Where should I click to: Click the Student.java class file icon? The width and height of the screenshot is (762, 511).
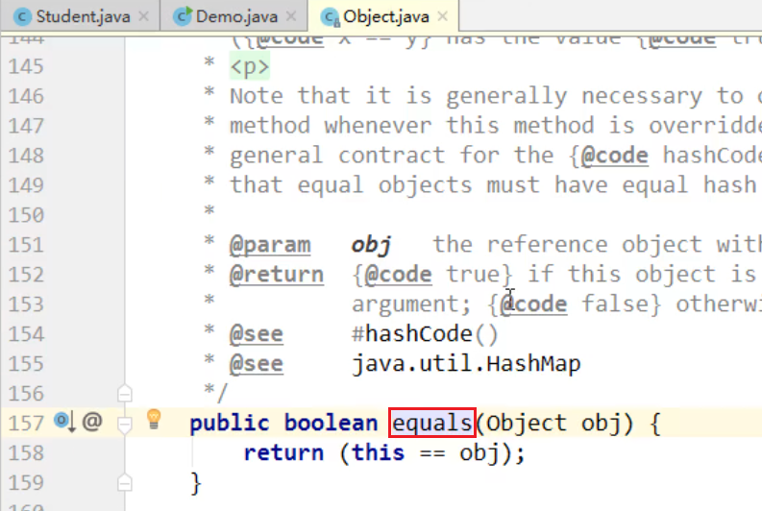(x=22, y=17)
